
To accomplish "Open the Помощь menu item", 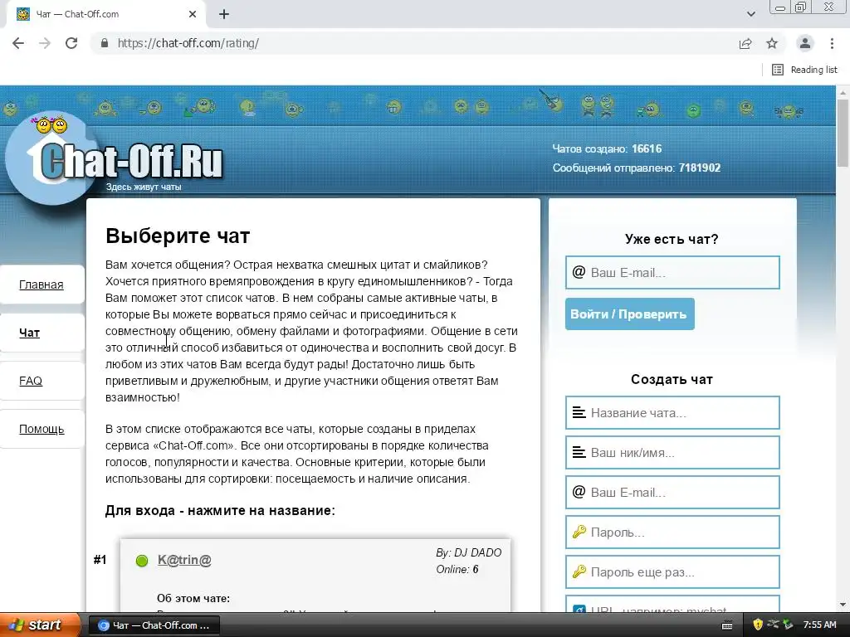I will click(x=42, y=429).
